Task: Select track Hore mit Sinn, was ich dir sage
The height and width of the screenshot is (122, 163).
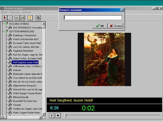Action: pyautogui.click(x=28, y=89)
